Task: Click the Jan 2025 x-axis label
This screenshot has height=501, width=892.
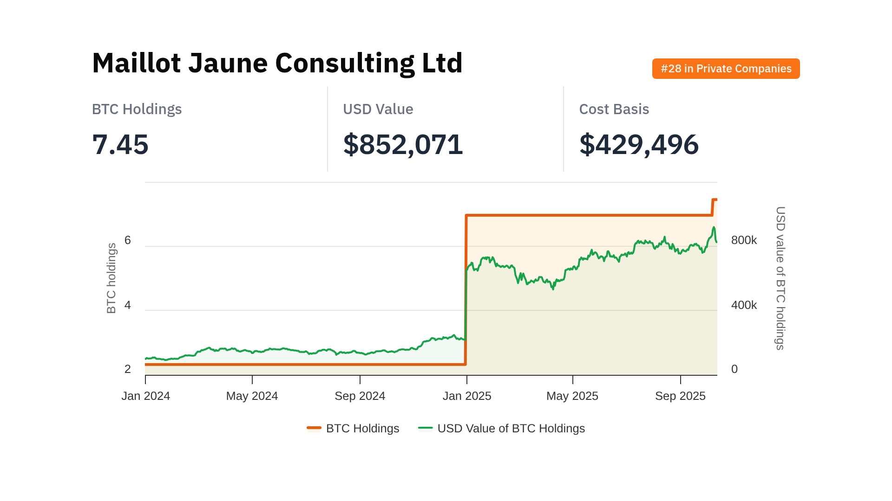Action: [467, 396]
